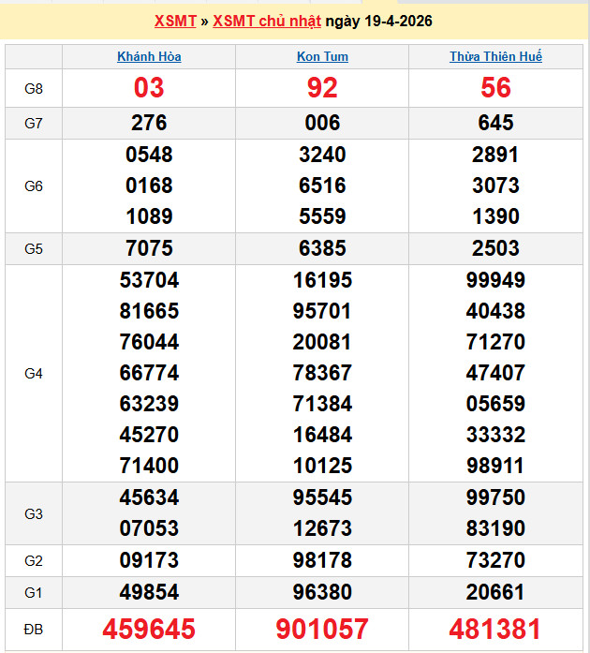Click the red G8 number 92

click(322, 88)
